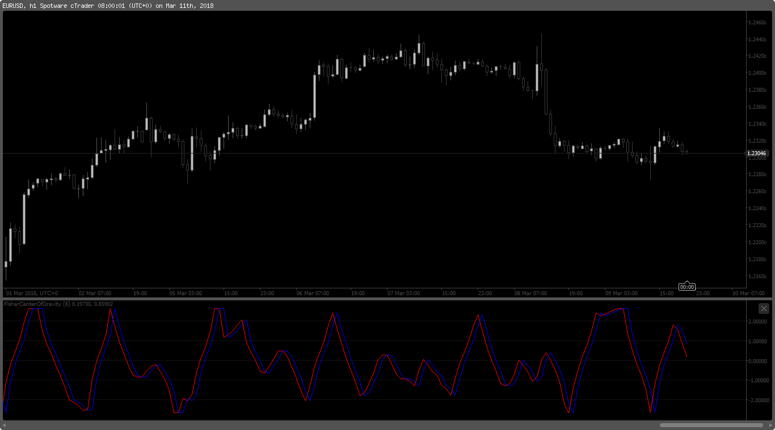This screenshot has height=430, width=775.
Task: Click the 1.2160 price axis label
Action: tap(757, 276)
